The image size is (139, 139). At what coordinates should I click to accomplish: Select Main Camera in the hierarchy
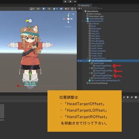[95, 14]
